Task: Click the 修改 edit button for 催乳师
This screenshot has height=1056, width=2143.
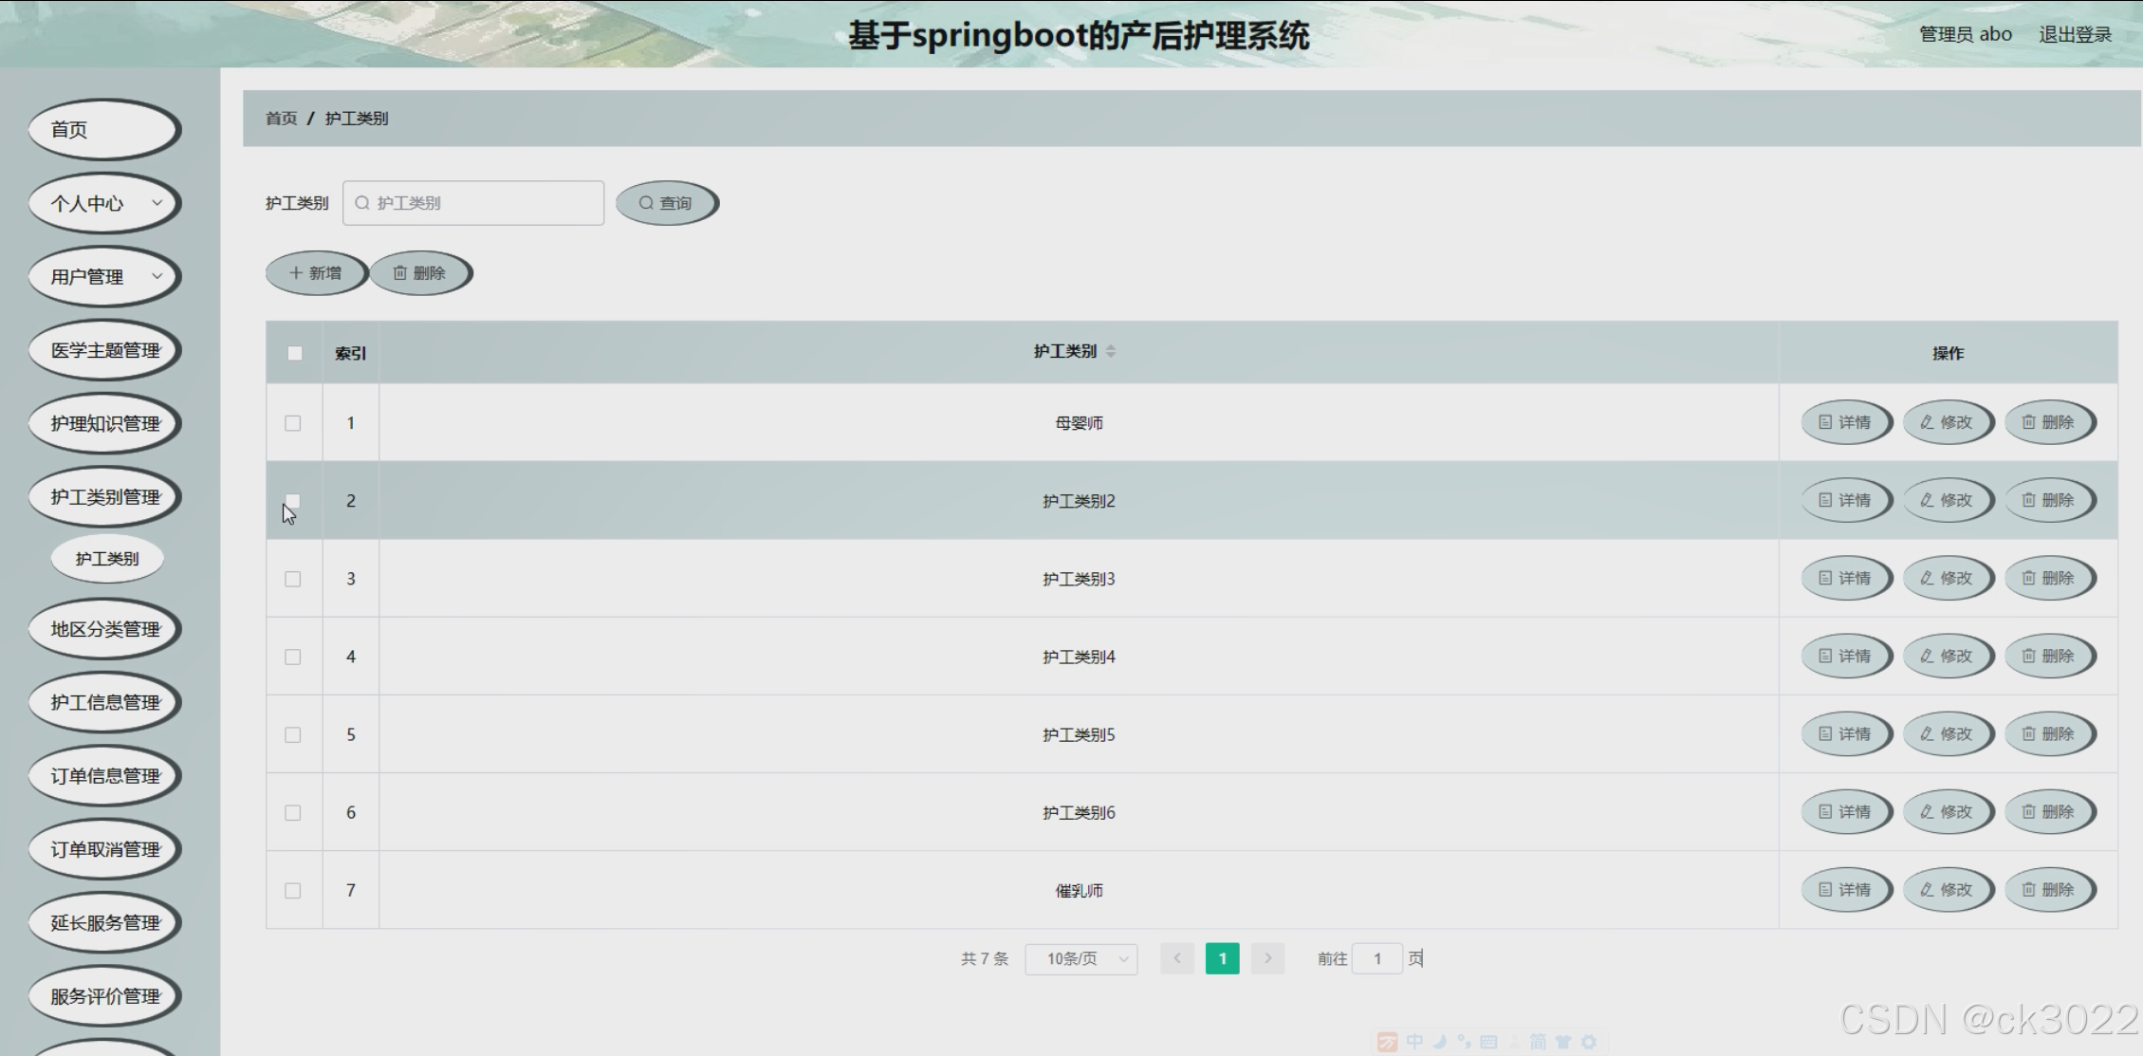Action: [x=1947, y=890]
